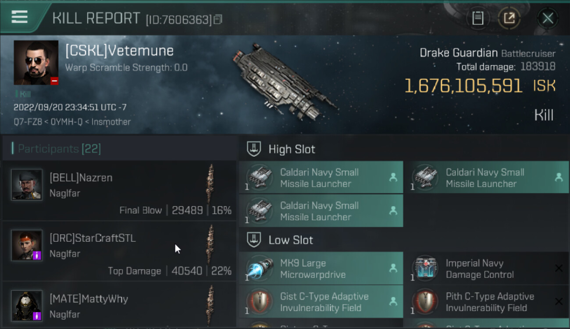Select the Nazren participant portrait

27,185
